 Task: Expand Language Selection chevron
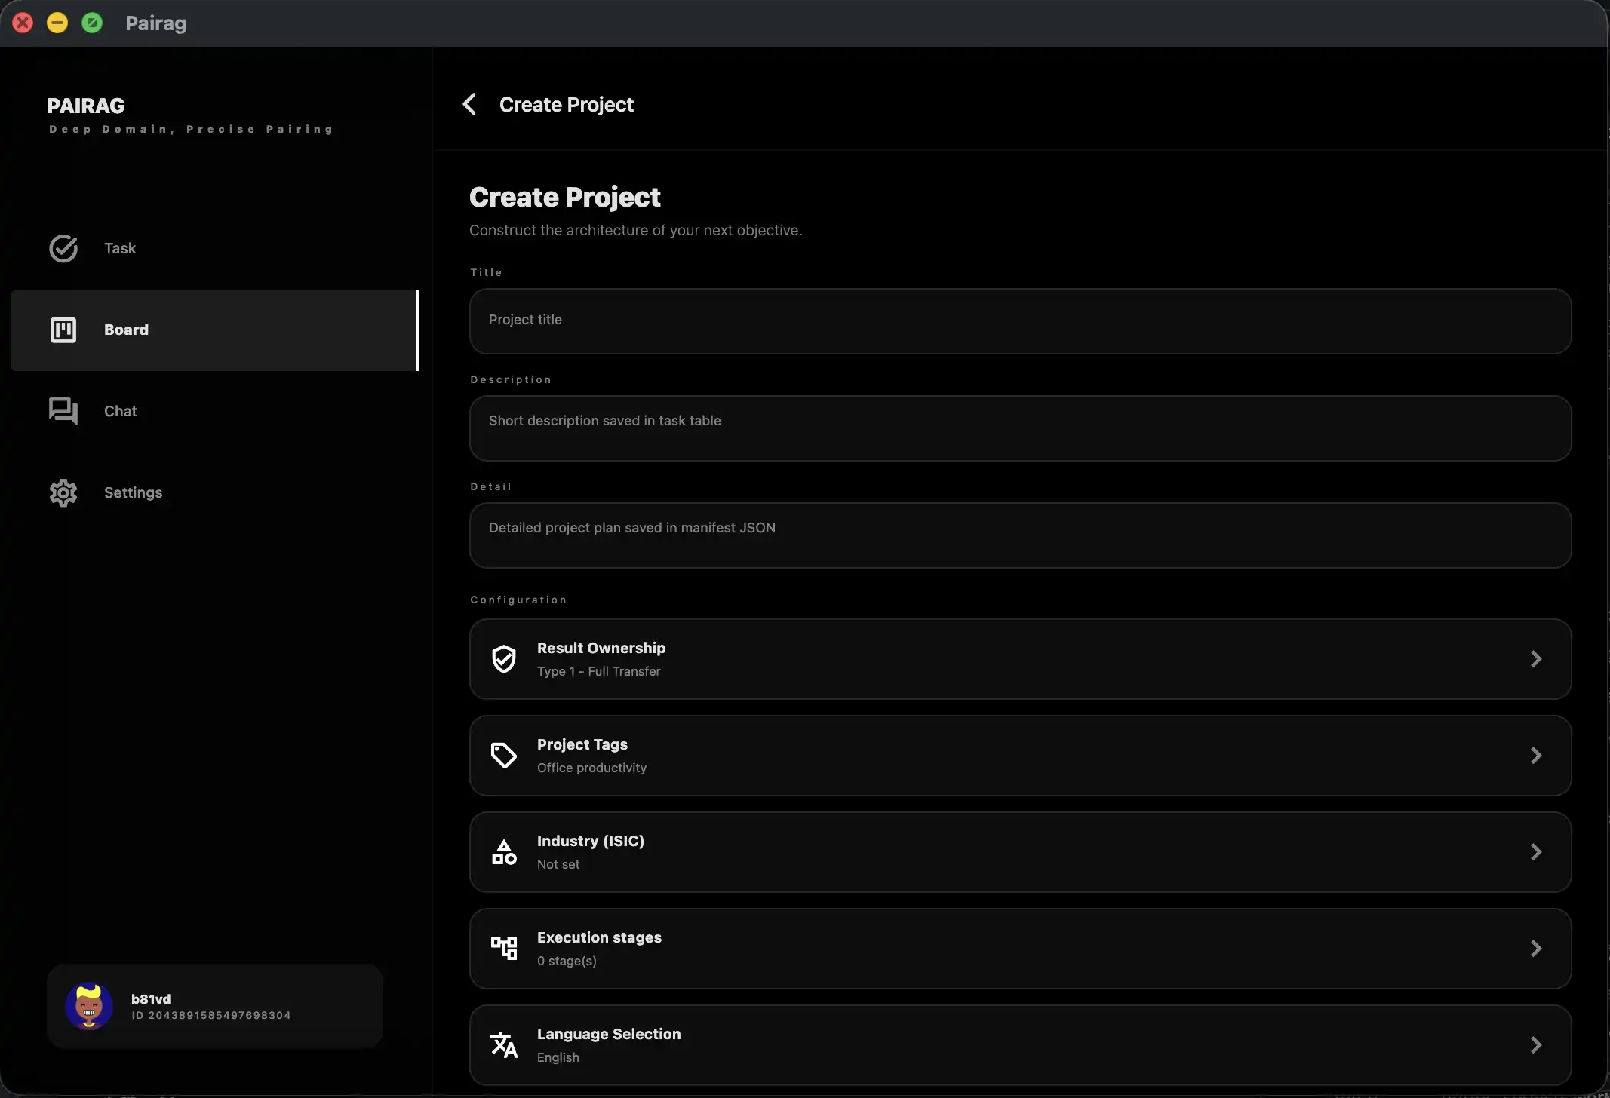pos(1536,1045)
